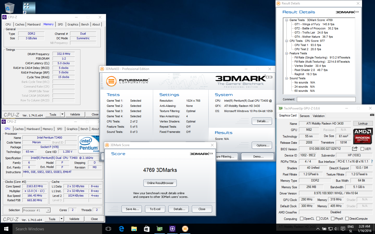Open the Tools dropdown arrow in the Pentium T3400 CPU-Z window

tap(61, 219)
